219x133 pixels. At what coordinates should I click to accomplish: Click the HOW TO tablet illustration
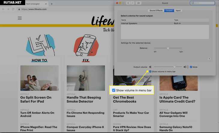point(40,45)
